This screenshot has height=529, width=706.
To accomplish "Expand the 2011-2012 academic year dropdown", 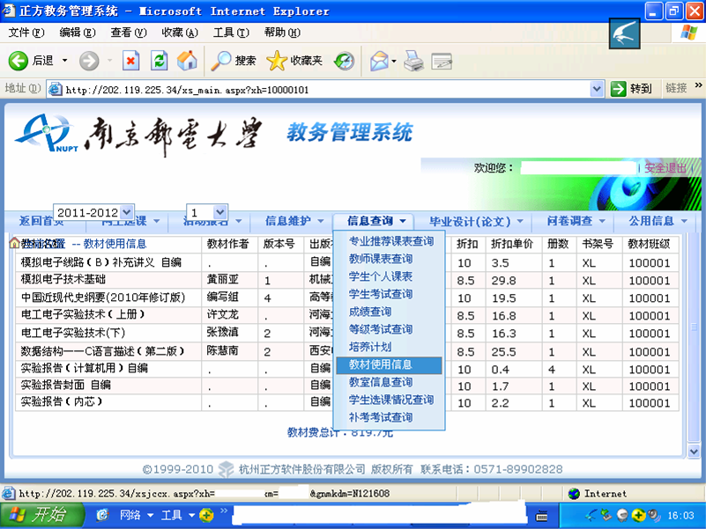I will pyautogui.click(x=126, y=212).
